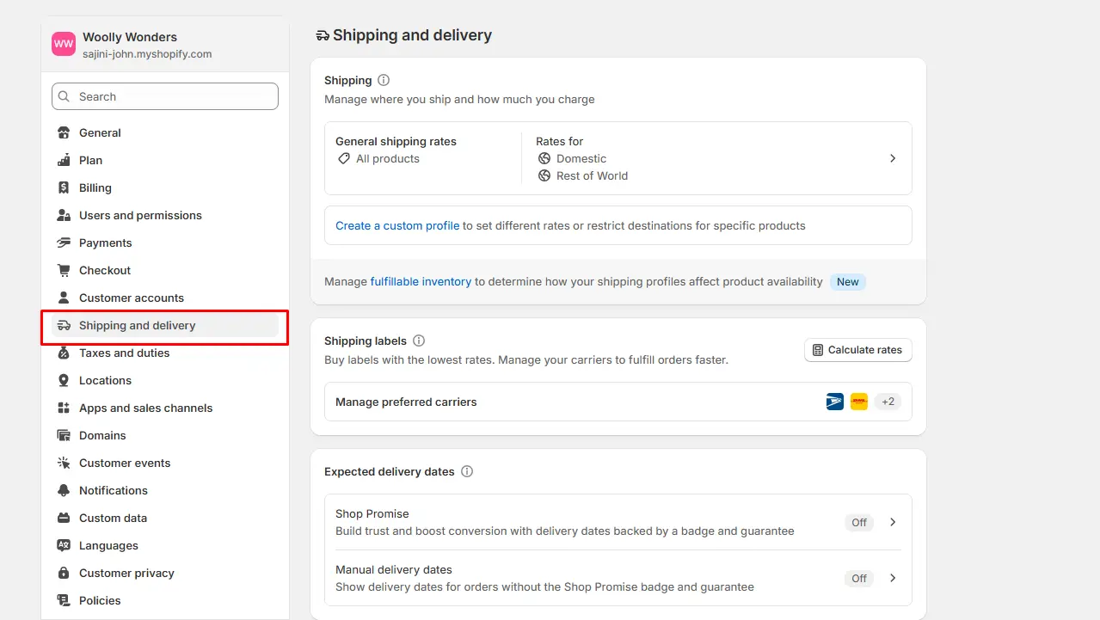1100x620 pixels.
Task: Follow the Create a custom profile link
Action: (x=397, y=225)
